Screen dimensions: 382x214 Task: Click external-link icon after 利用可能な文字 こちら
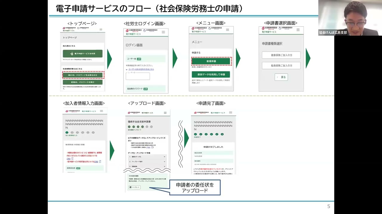100,161
